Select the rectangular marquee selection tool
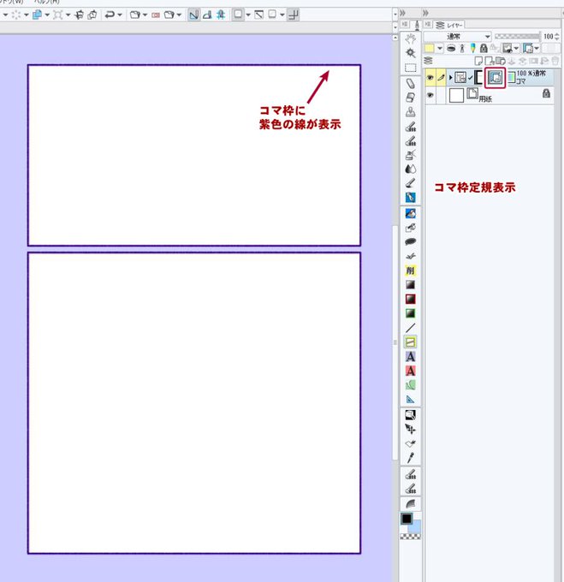The width and height of the screenshot is (564, 582). 411,68
